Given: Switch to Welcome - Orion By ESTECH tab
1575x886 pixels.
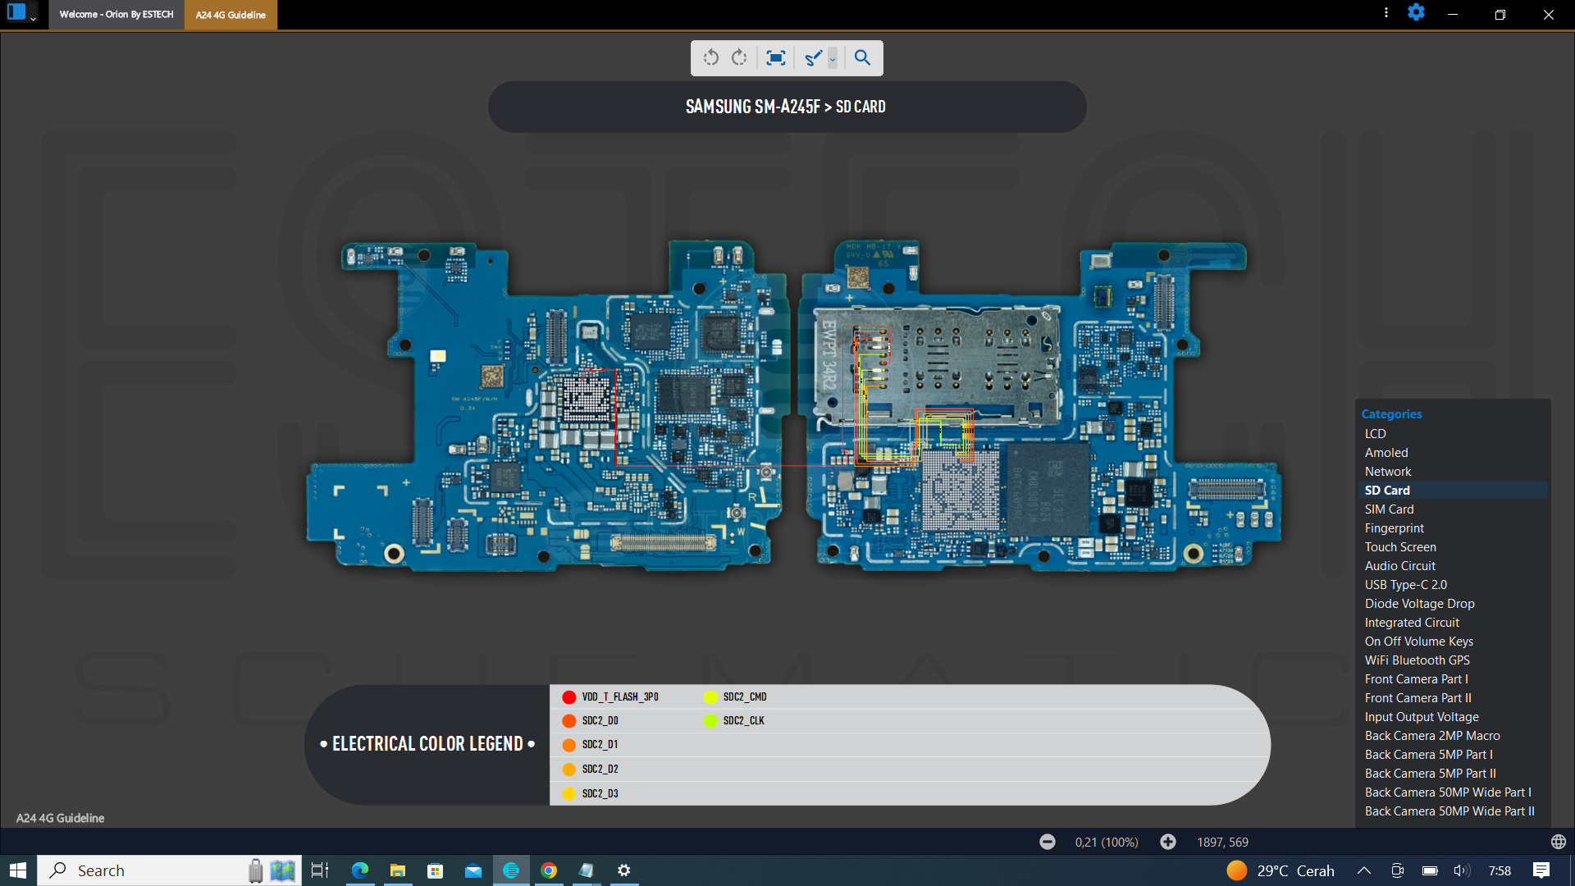Looking at the screenshot, I should [x=116, y=15].
